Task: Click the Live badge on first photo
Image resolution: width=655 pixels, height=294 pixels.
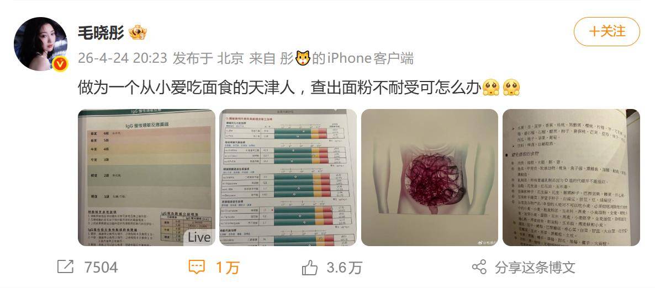Action: [x=199, y=237]
